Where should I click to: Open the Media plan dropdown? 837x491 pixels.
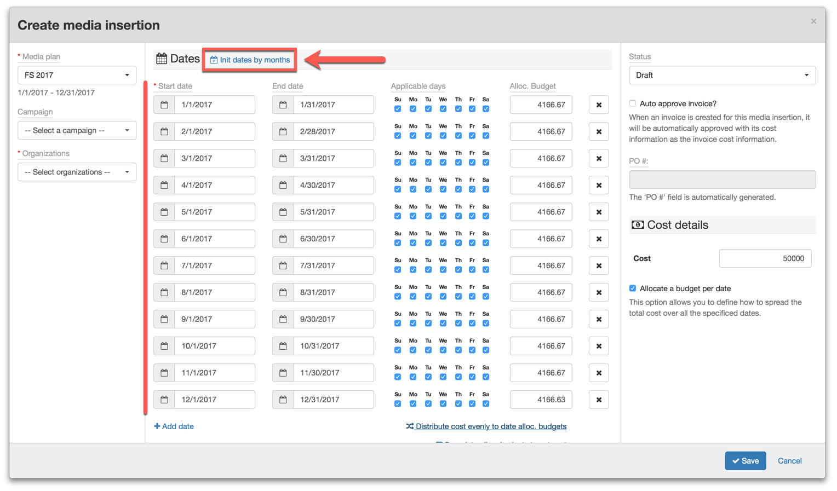(77, 75)
